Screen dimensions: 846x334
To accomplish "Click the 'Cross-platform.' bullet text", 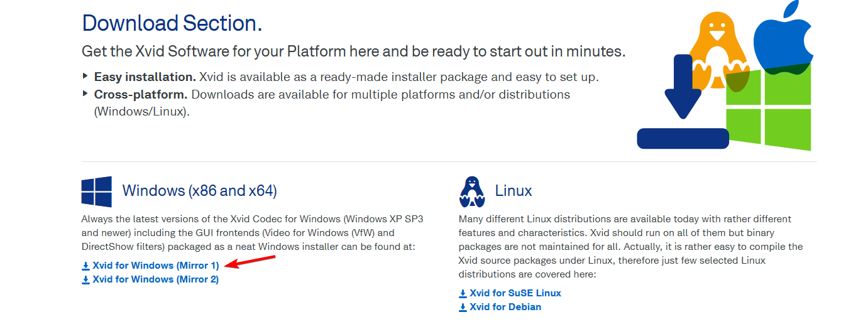I will [x=141, y=94].
